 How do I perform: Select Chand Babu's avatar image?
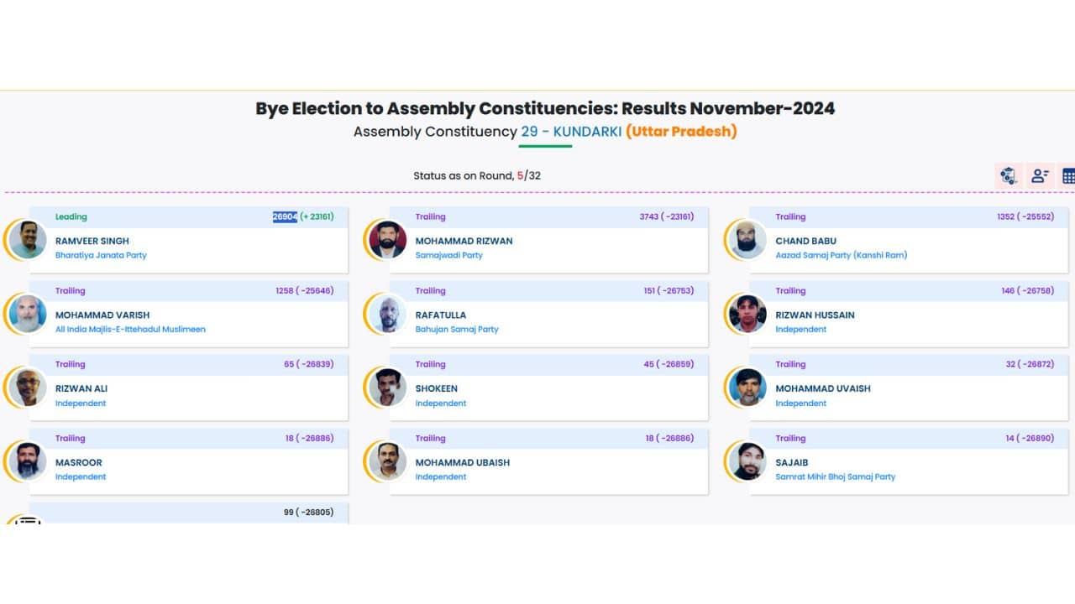click(x=747, y=240)
